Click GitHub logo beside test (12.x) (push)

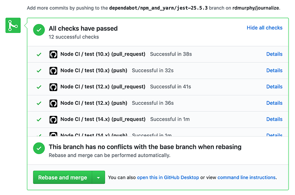[53, 103]
